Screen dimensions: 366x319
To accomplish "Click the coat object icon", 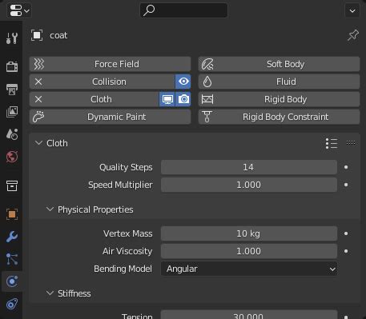I will point(37,35).
